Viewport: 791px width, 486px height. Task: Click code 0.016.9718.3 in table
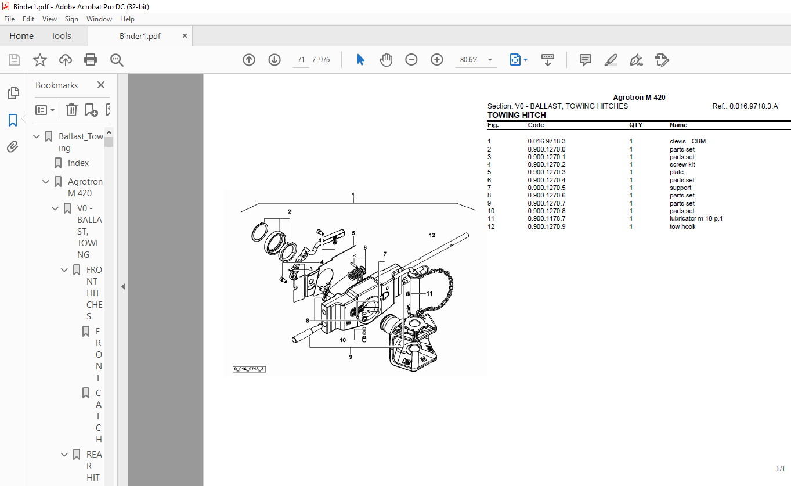(546, 141)
